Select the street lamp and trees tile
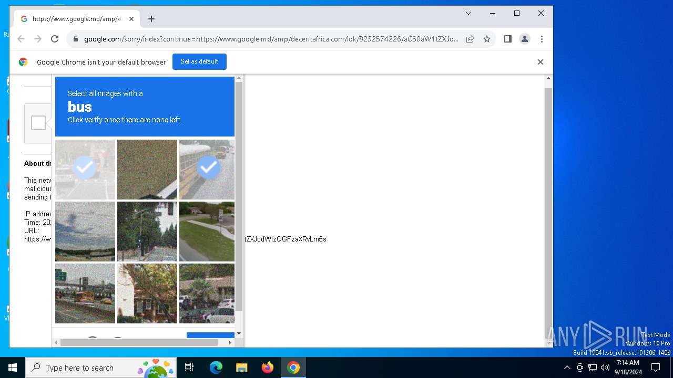Screen dimensions: 673x378 point(147,232)
